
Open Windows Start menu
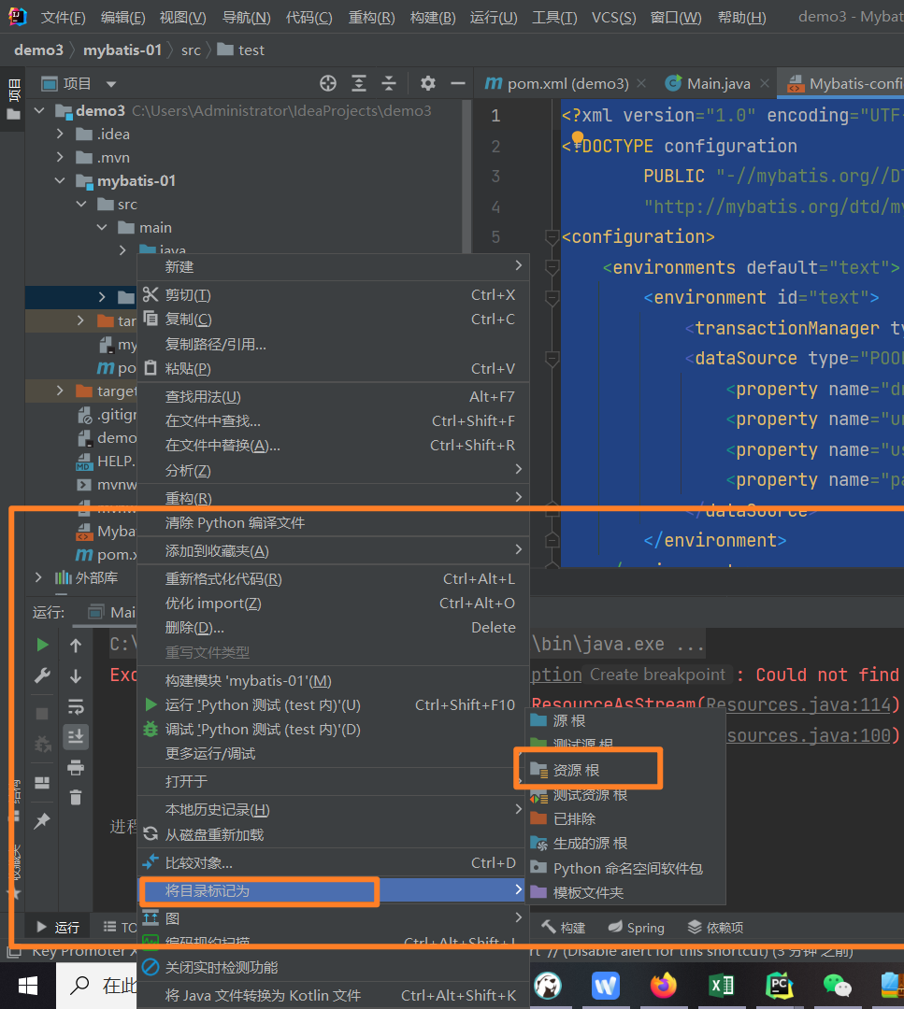[x=28, y=986]
